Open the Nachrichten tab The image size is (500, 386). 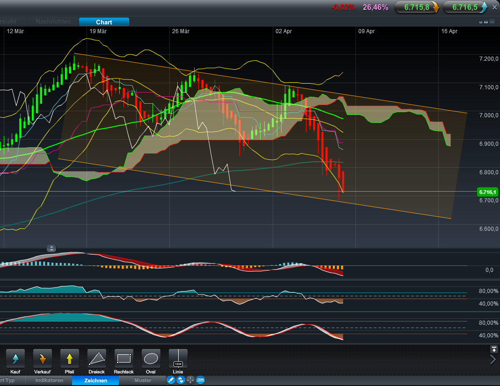[53, 21]
